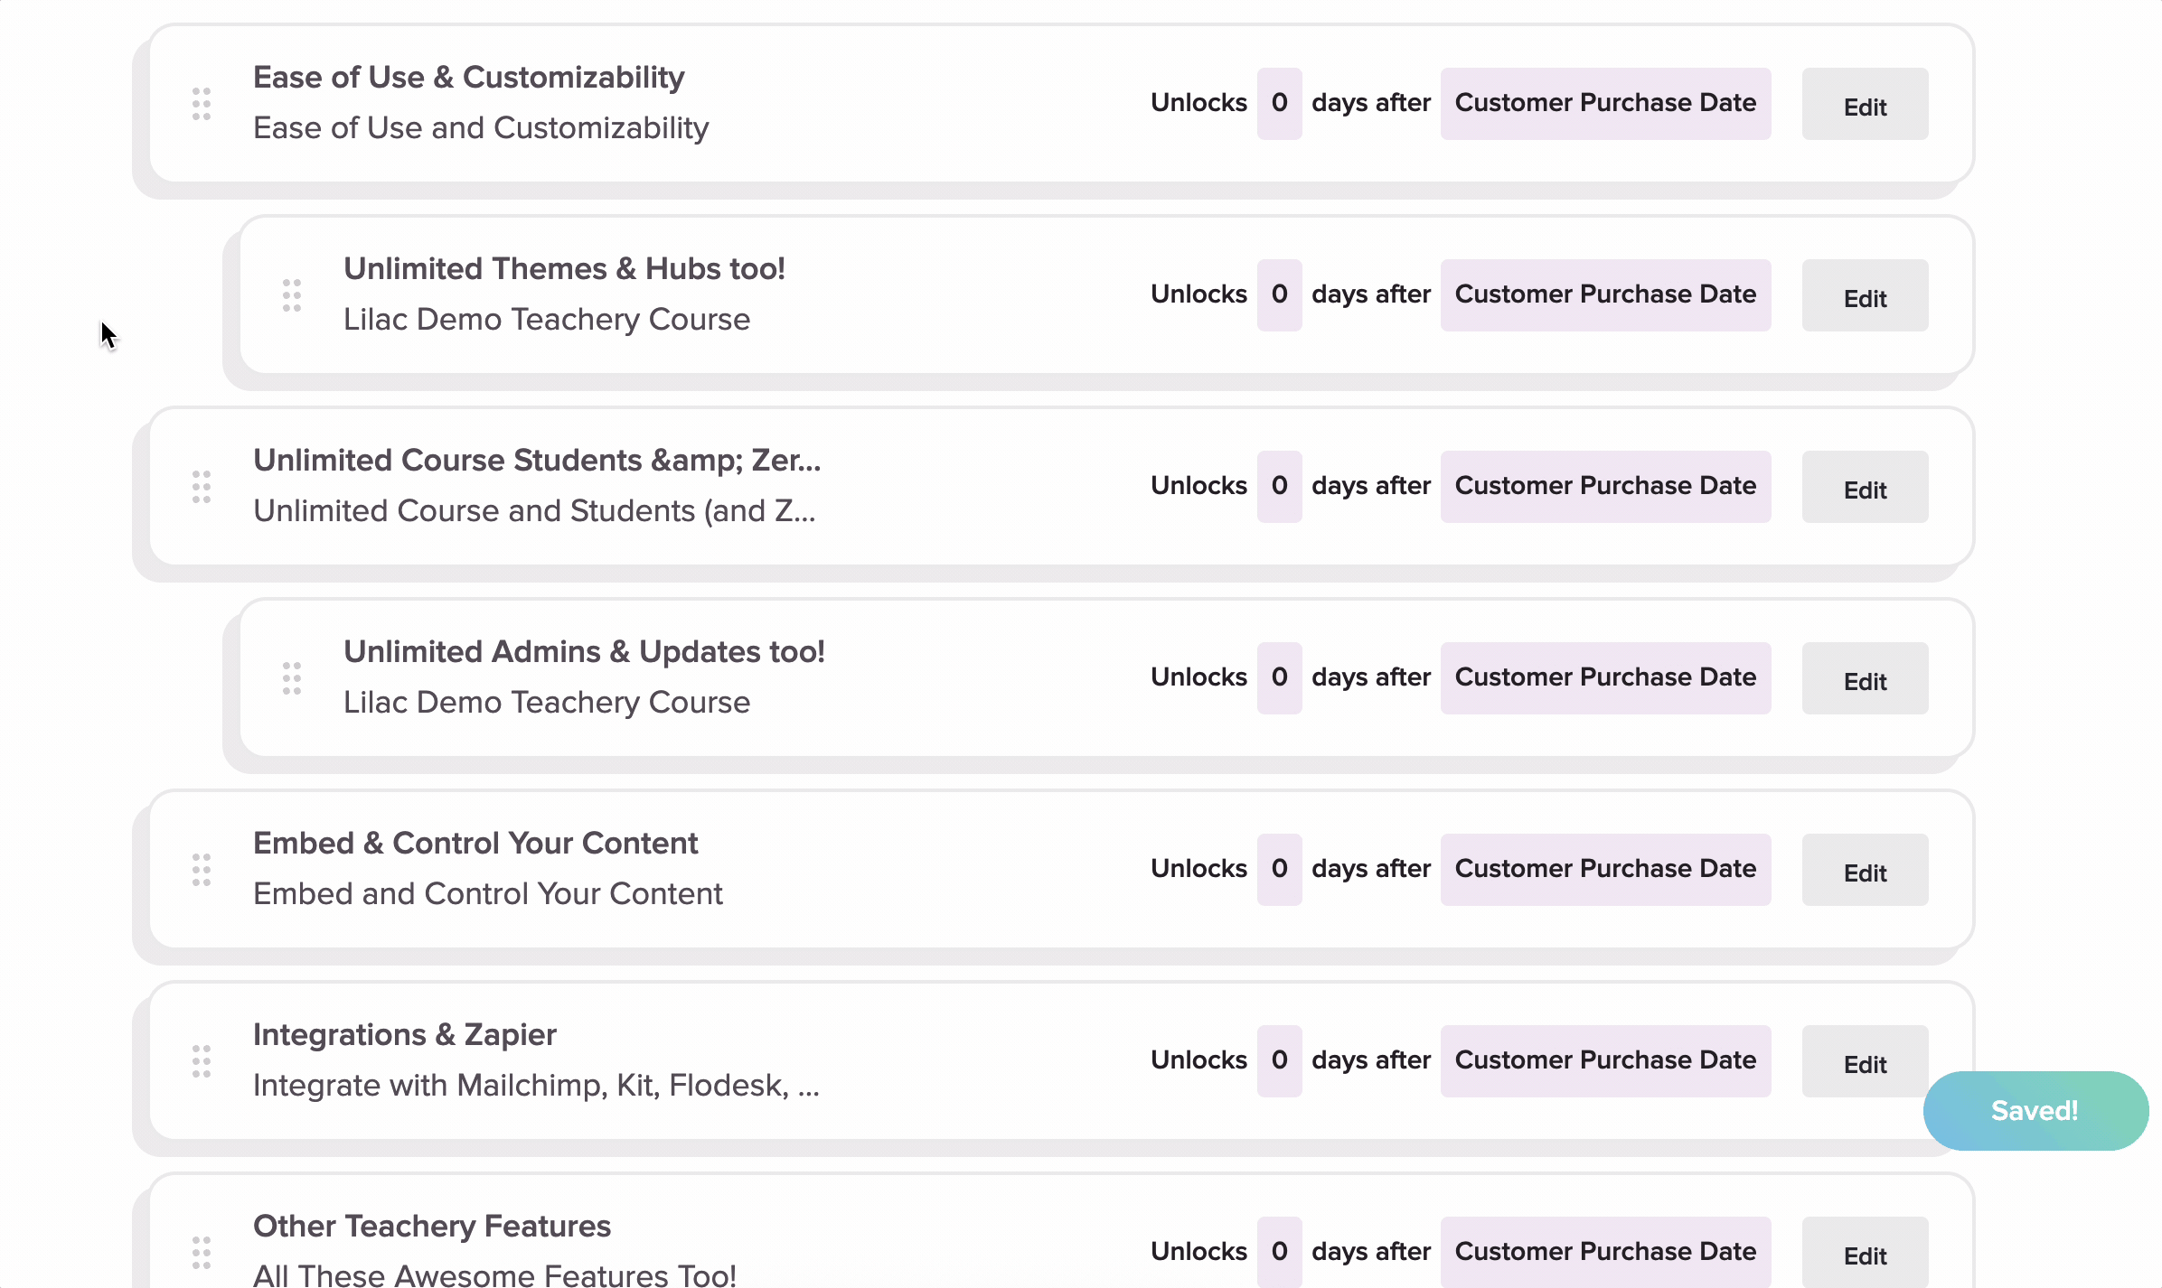The image size is (2162, 1288).
Task: Open Customer Purchase Date dropdown for Integrations & Zapier
Action: click(x=1605, y=1061)
